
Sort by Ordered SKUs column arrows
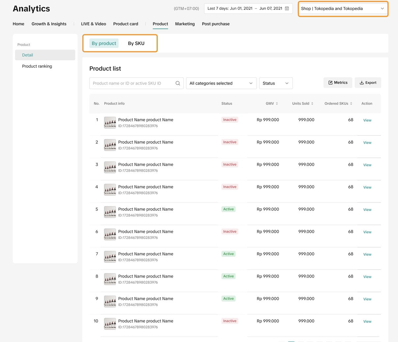click(351, 104)
